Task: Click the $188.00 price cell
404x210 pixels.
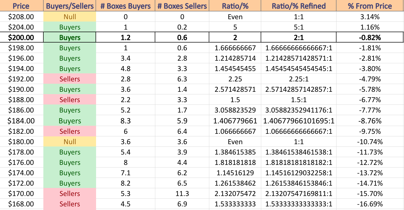Action: tap(21, 100)
